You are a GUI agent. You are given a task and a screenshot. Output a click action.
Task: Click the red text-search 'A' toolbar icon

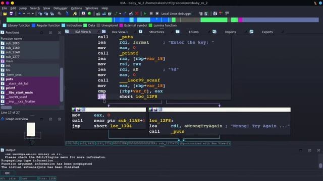(x=83, y=14)
